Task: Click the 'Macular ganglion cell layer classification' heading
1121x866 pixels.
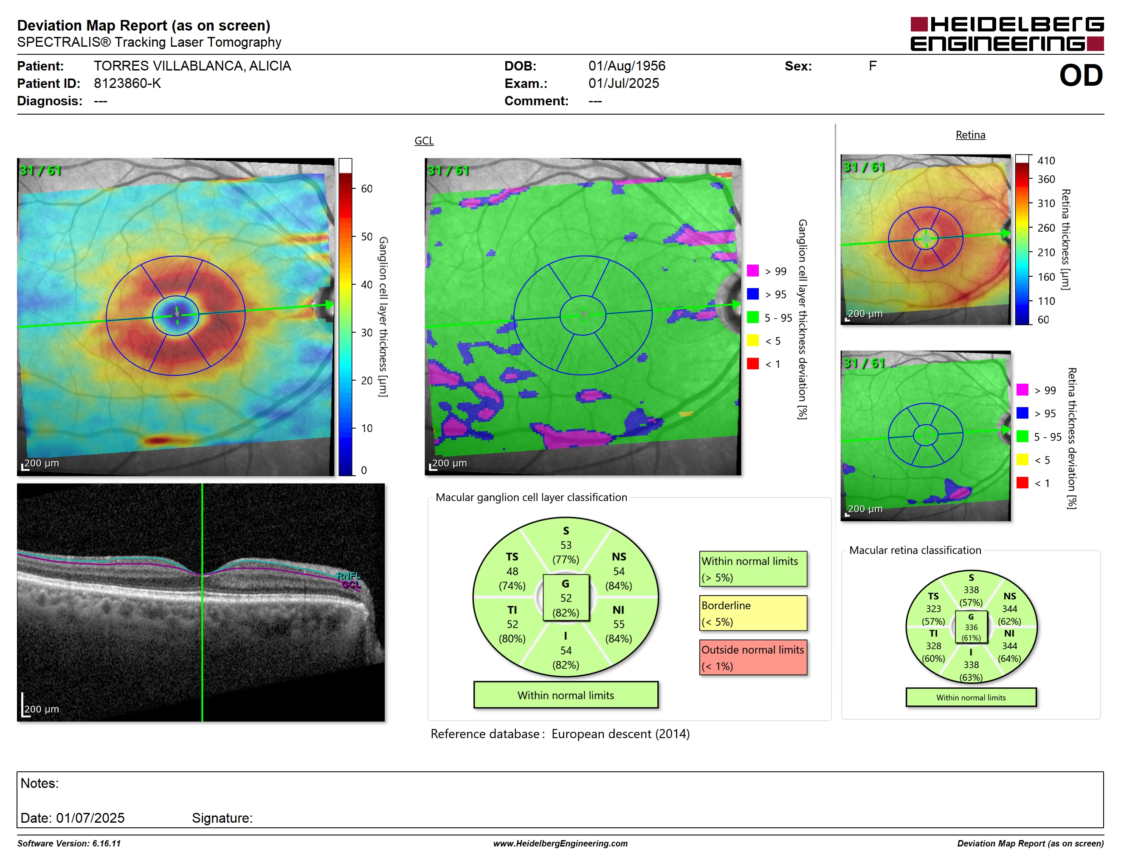Action: (531, 497)
